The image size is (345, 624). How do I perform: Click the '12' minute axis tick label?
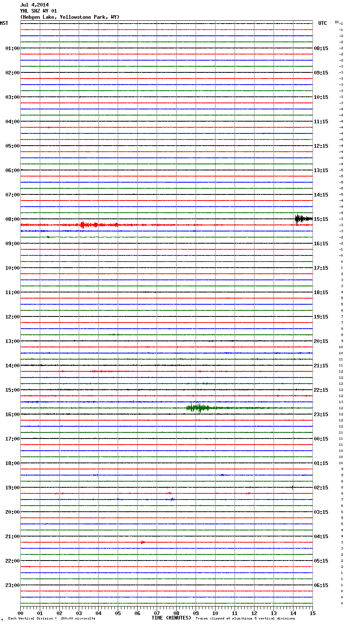tap(254, 613)
